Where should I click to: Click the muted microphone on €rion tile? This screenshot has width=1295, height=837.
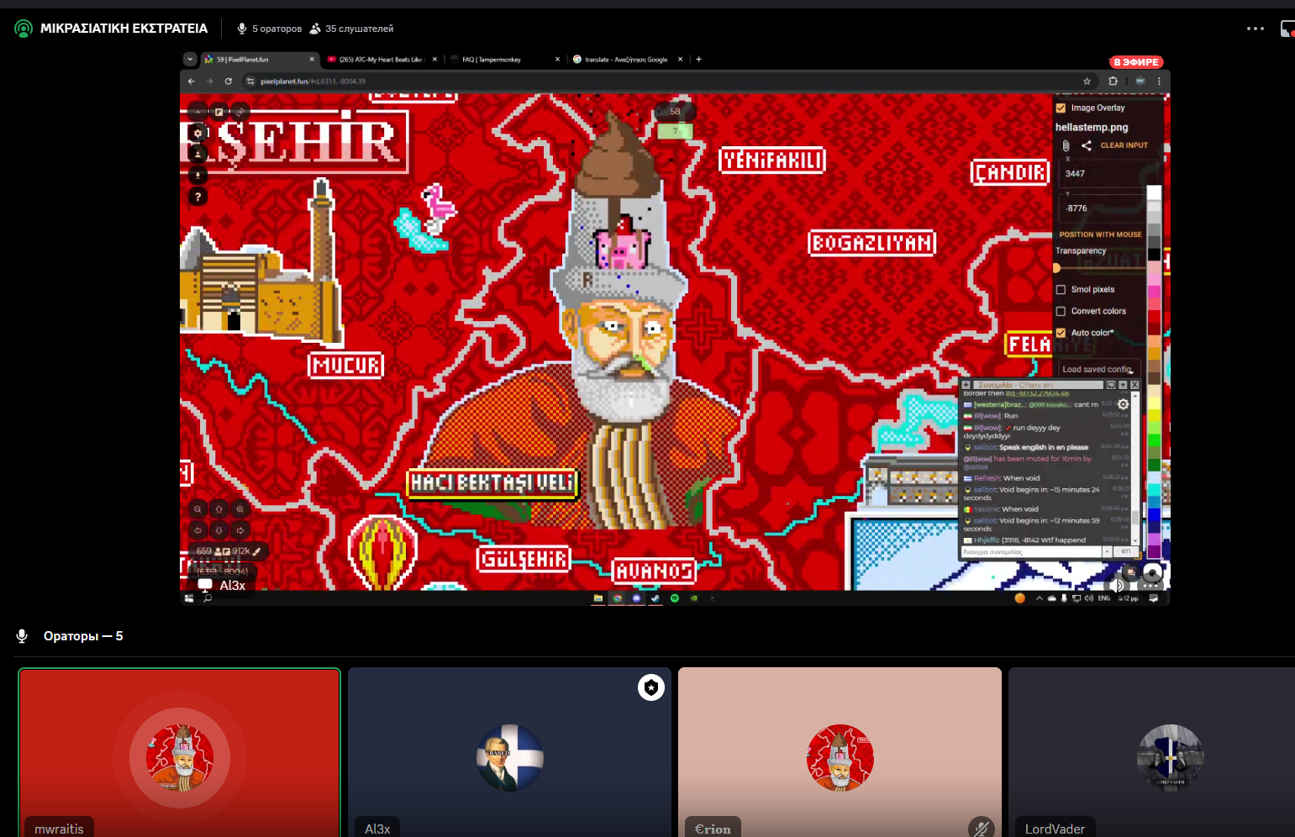point(981,829)
